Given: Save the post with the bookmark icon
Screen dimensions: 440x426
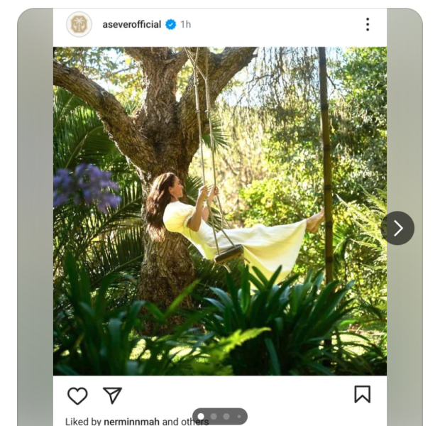Looking at the screenshot, I should (x=362, y=395).
